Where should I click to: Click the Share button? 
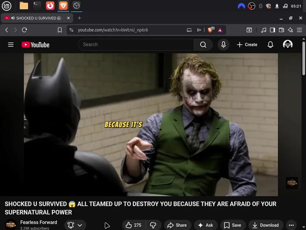[x=177, y=225]
